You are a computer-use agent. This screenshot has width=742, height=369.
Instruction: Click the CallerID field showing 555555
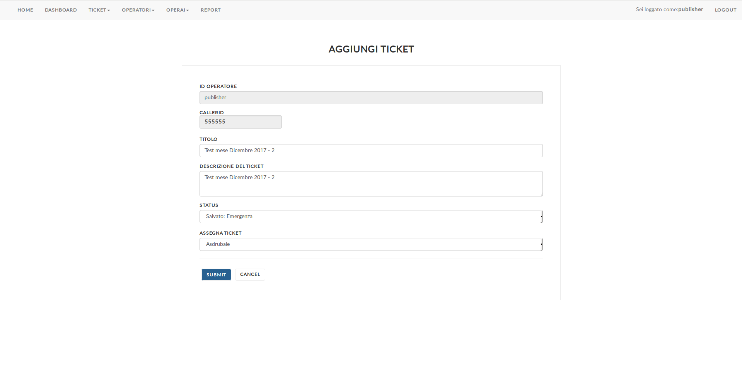point(241,122)
